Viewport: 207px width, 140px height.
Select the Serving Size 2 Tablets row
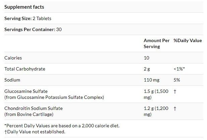[x=28, y=18]
